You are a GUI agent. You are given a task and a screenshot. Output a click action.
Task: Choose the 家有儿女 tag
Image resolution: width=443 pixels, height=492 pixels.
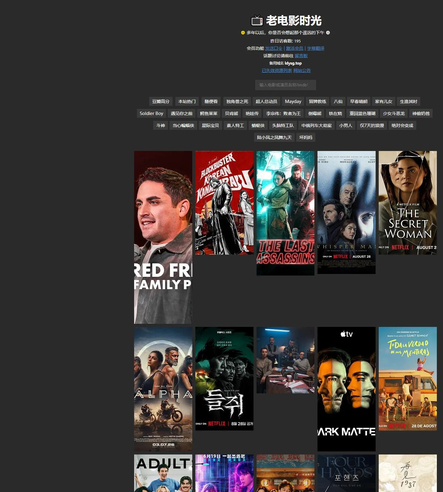384,101
